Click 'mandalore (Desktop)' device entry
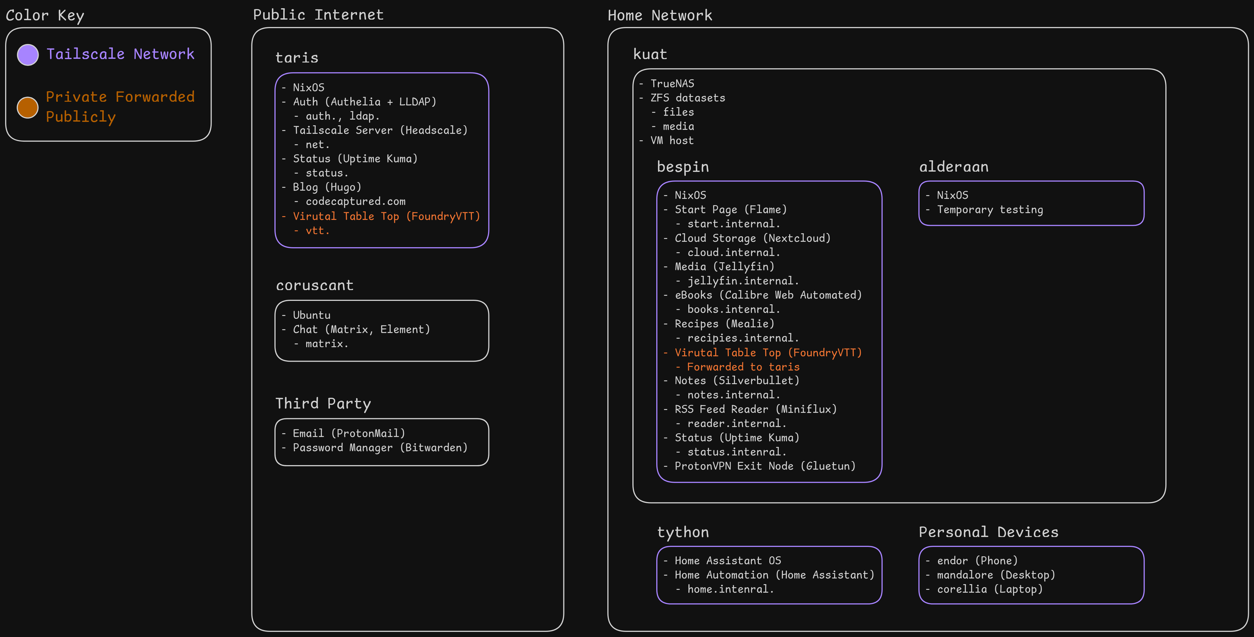The height and width of the screenshot is (637, 1254). pyautogui.click(x=996, y=575)
